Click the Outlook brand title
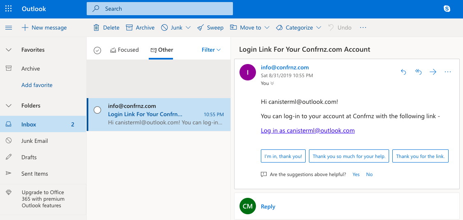 [x=34, y=9]
